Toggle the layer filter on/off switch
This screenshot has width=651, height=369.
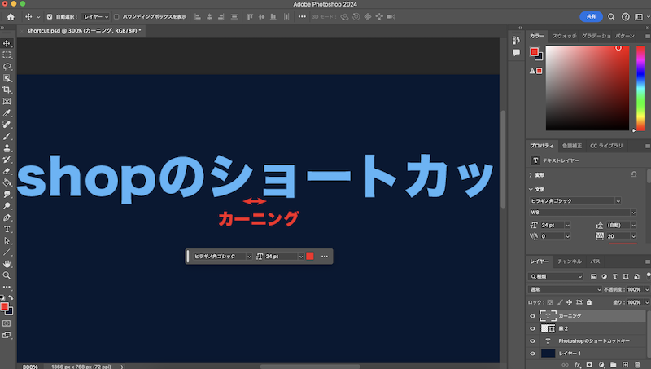pyautogui.click(x=649, y=275)
